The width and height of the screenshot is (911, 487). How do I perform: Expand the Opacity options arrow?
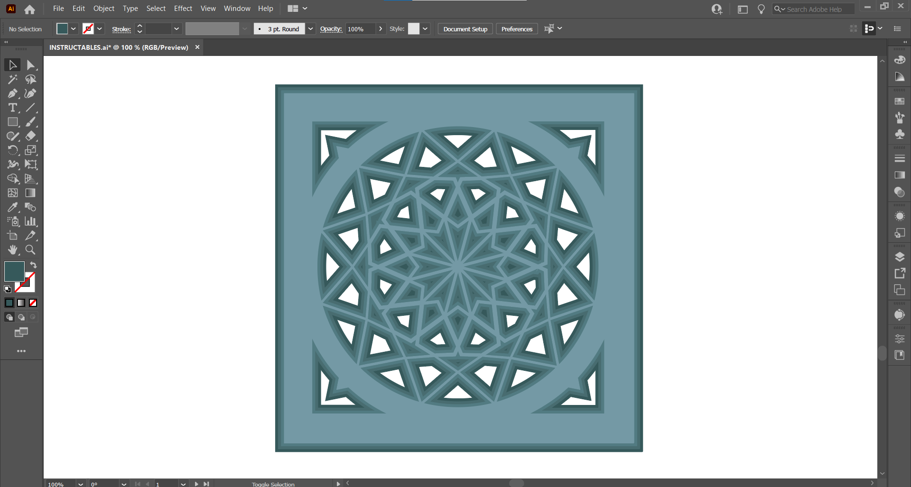(x=381, y=29)
